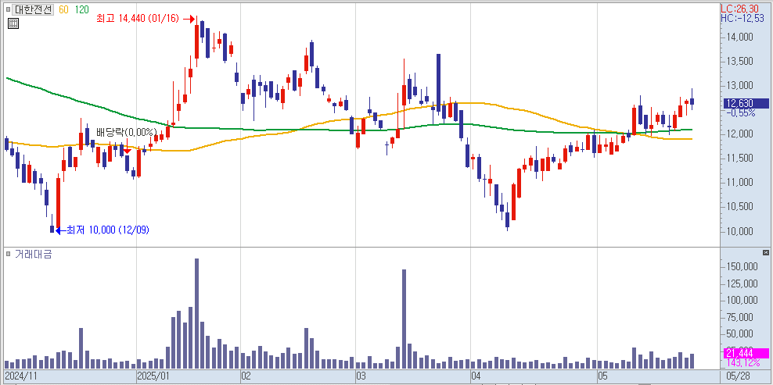
Task: Click the 03 month date axis label
Action: click(361, 376)
